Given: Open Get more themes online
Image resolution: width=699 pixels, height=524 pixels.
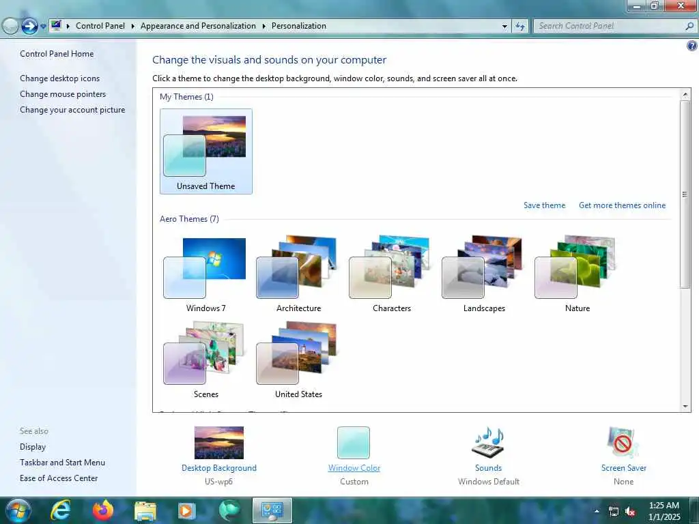Looking at the screenshot, I should [622, 205].
